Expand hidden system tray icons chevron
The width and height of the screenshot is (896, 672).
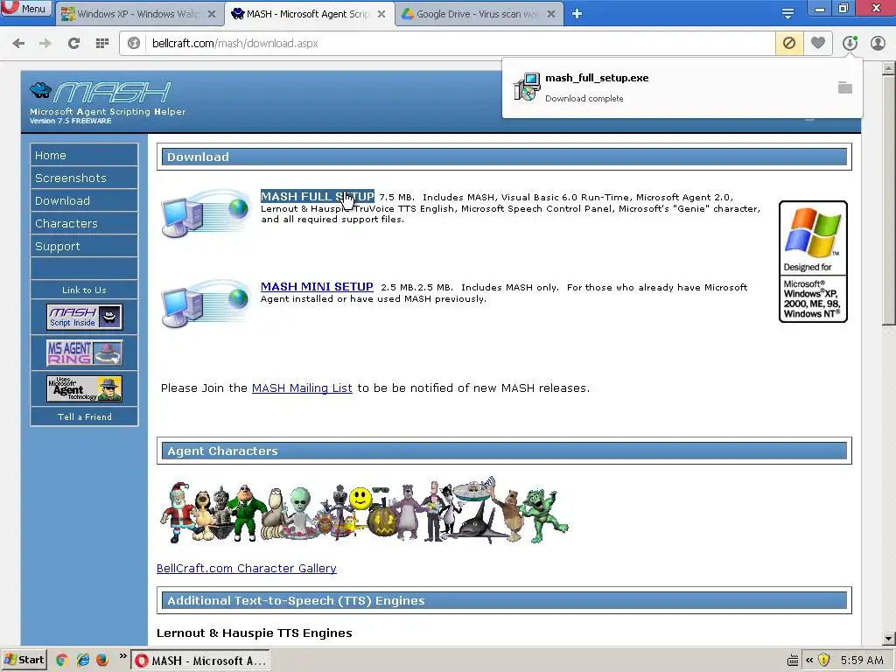click(809, 661)
